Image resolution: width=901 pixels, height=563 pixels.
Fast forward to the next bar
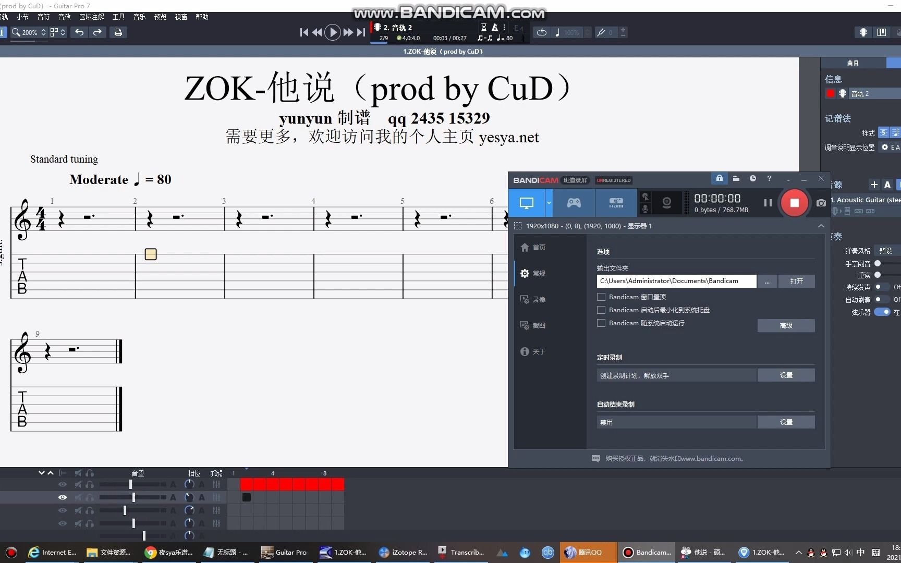348,32
